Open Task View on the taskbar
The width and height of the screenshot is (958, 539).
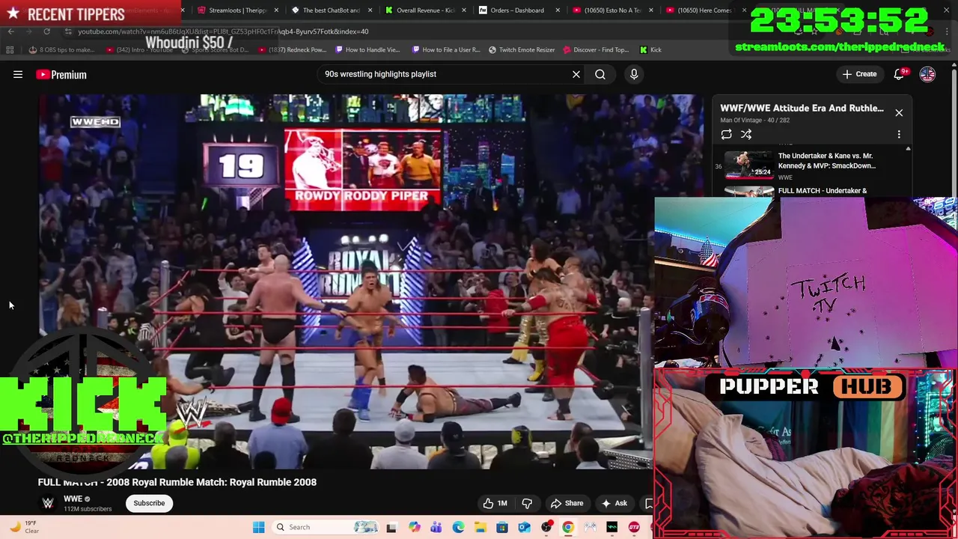[391, 527]
